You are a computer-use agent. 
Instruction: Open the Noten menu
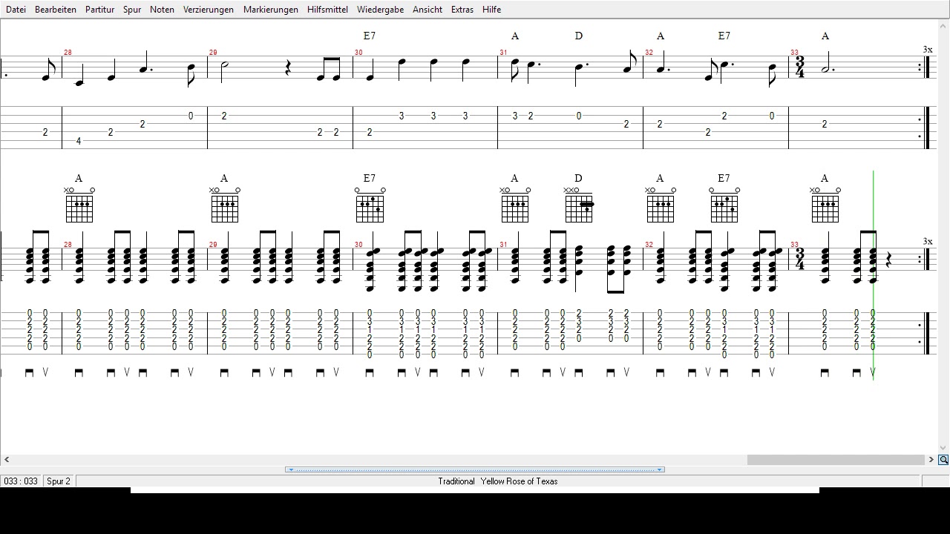point(162,10)
